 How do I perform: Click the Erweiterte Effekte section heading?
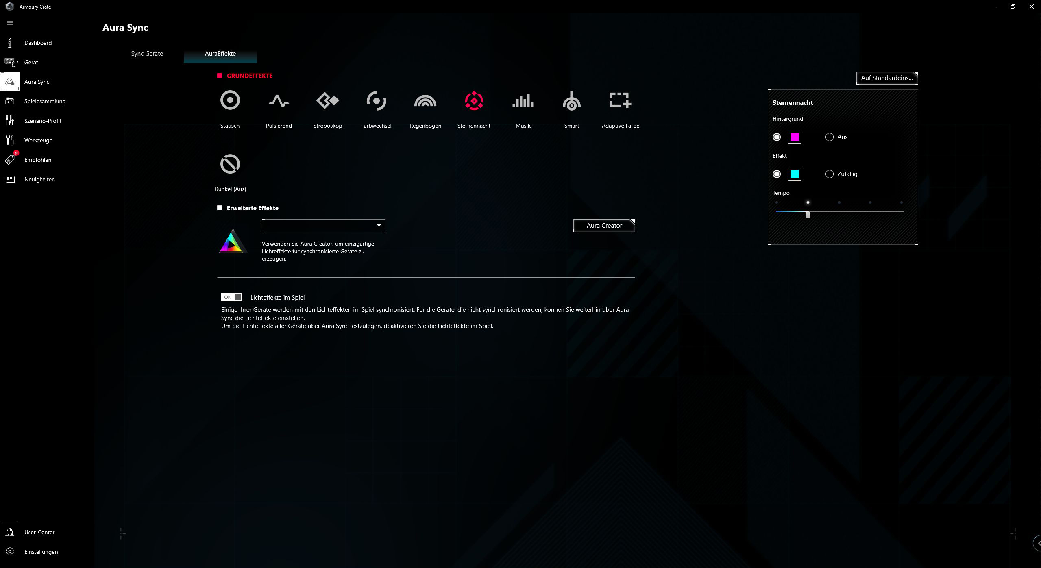[x=253, y=208]
